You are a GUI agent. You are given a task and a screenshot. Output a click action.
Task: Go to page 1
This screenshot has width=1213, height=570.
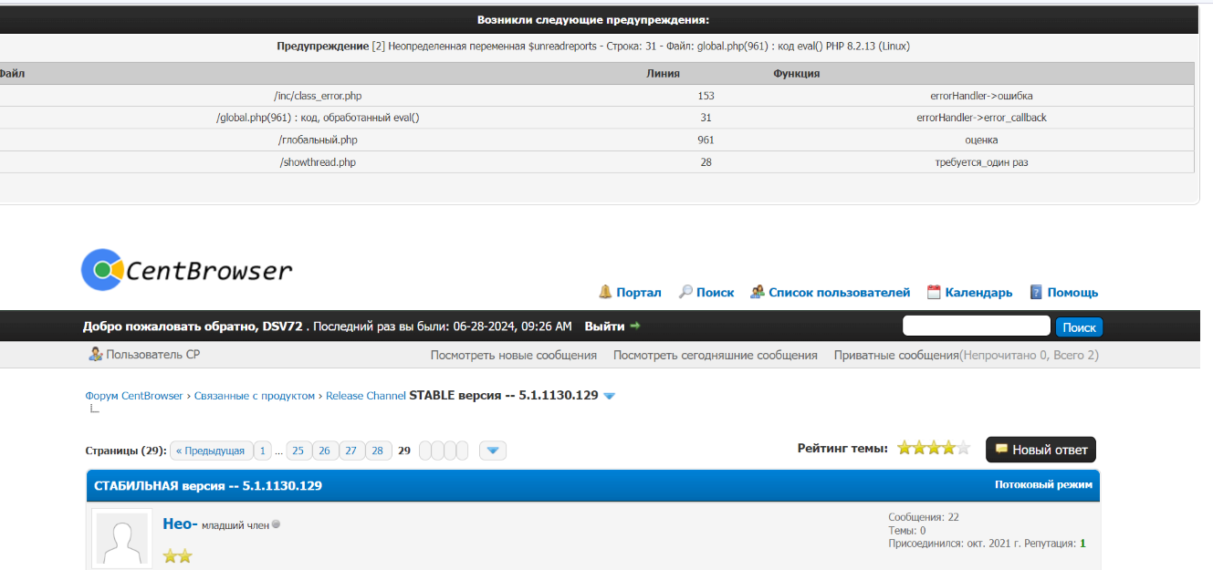(263, 451)
